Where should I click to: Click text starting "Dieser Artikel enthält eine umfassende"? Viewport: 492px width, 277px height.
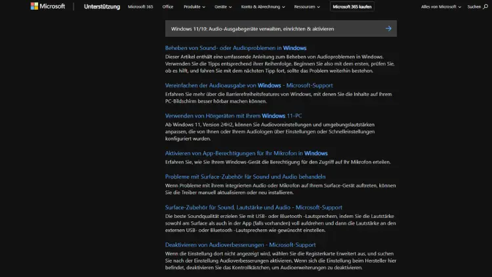pyautogui.click(x=280, y=64)
